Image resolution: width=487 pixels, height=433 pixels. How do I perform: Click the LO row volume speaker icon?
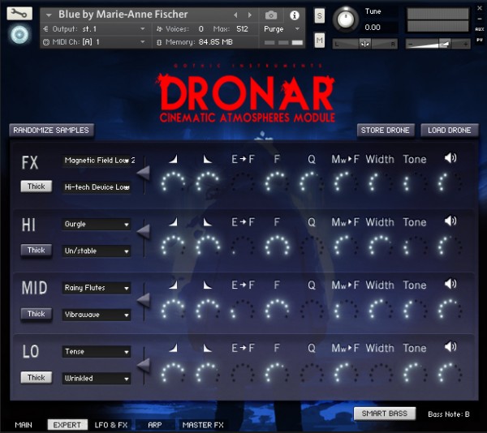point(450,347)
